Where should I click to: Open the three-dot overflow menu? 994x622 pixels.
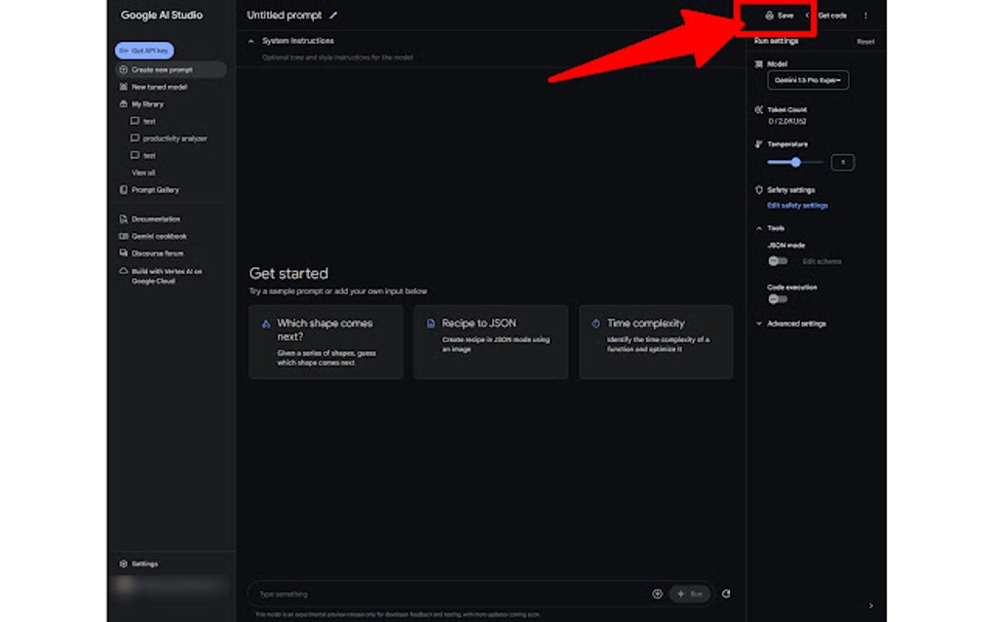(866, 16)
